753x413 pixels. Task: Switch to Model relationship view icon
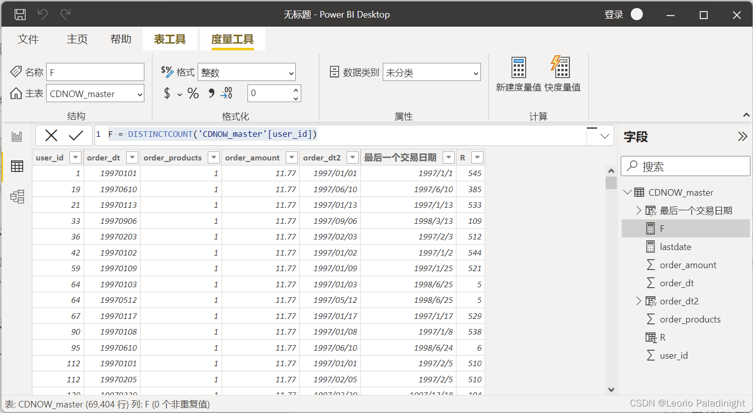tap(17, 197)
